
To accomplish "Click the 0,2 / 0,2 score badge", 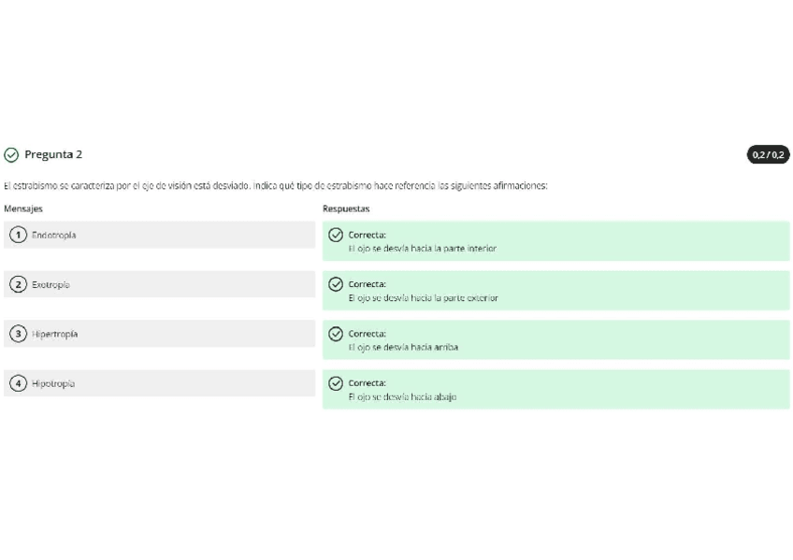I will coord(768,155).
